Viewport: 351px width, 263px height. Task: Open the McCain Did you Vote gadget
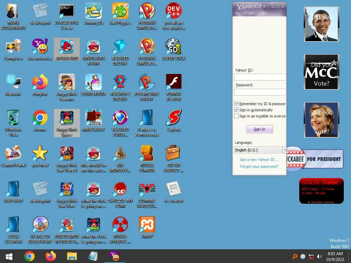(x=322, y=72)
